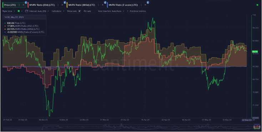Click the right handle of the navigator brush
Viewport: 262px width, 132px height.
(x=260, y=127)
